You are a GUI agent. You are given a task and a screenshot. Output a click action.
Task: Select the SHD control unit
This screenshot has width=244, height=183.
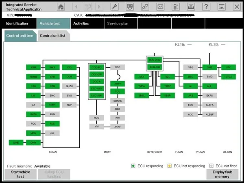52,77
